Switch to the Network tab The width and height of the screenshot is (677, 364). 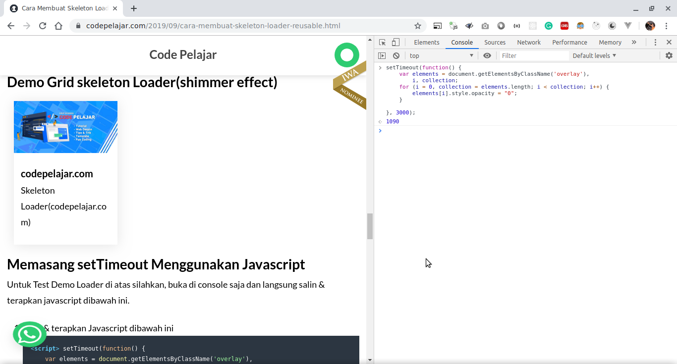[529, 43]
